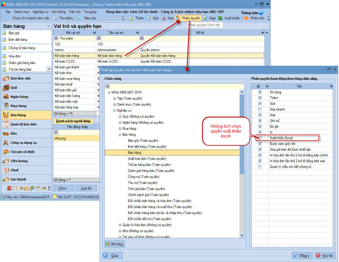339x262 pixels.
Task: Click the Sửa edit toolbar icon
Action: [x=148, y=18]
